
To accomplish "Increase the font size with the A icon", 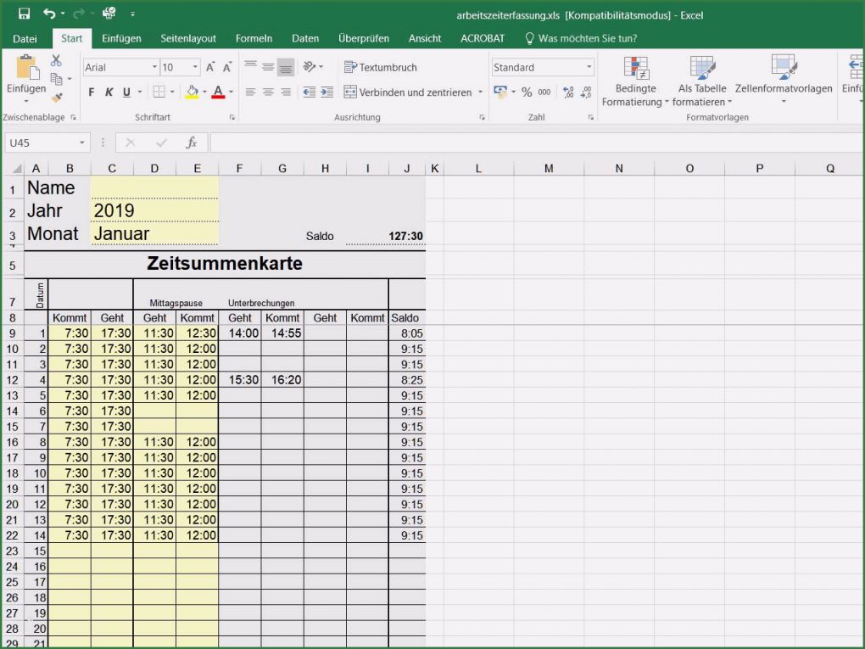I will 209,67.
